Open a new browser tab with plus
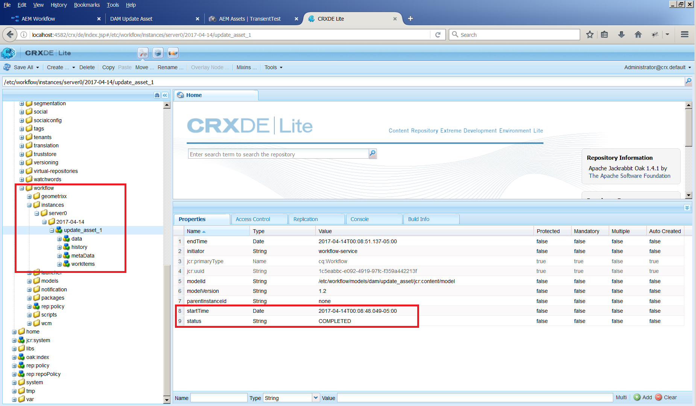The image size is (696, 406). coord(410,18)
